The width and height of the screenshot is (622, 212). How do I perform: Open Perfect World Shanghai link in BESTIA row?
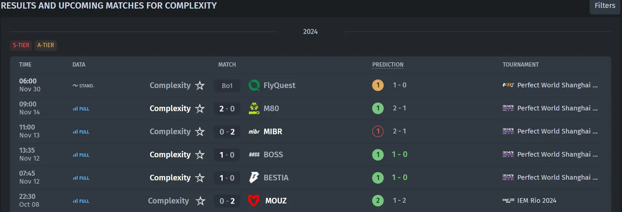pos(557,177)
